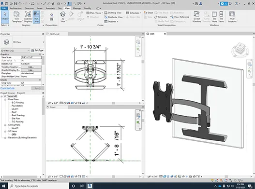Toggle the Crop View checkbox
Viewport: 255px width, 189px height.
23,83
